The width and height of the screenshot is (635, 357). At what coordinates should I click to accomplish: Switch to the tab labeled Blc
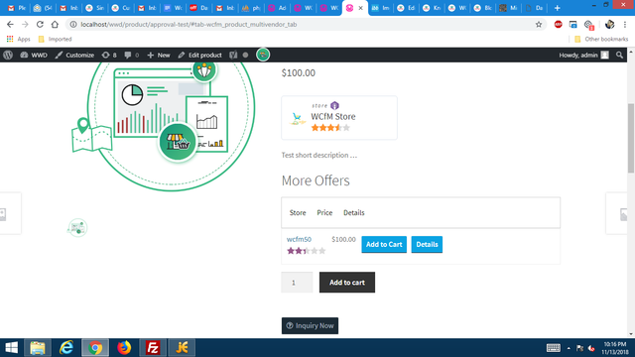pos(483,8)
